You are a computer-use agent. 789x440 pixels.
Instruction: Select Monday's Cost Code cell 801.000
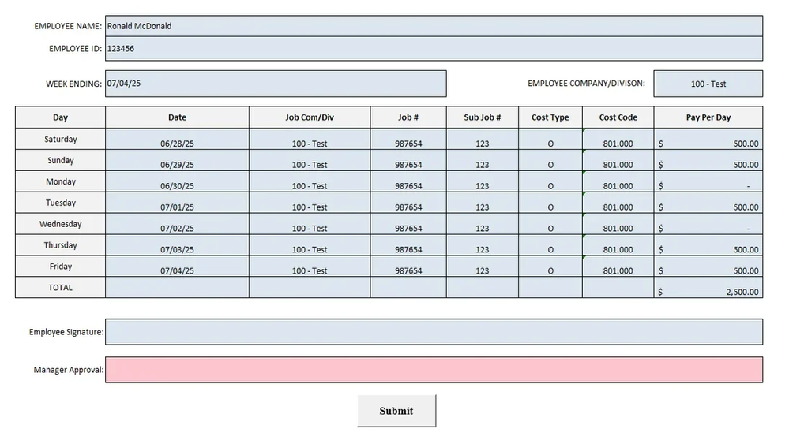(618, 181)
